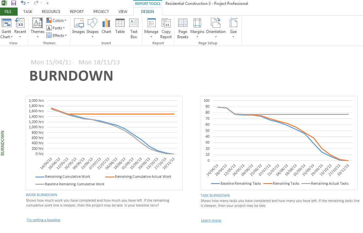Switch to the RESOURCE ribbon tab
The height and width of the screenshot is (233, 363).
[51, 11]
